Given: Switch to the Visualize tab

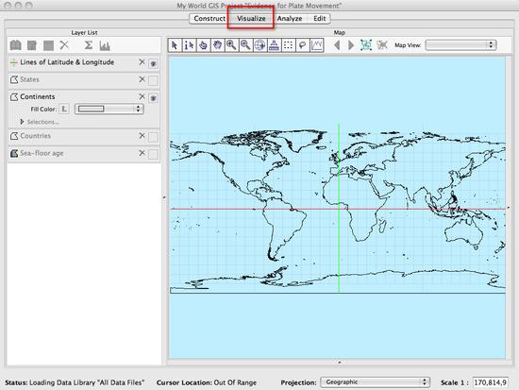Looking at the screenshot, I should (251, 19).
